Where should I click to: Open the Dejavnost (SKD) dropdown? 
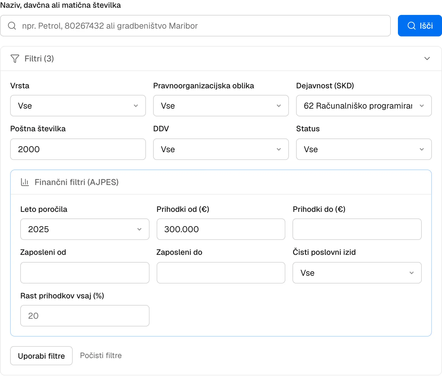pos(364,106)
